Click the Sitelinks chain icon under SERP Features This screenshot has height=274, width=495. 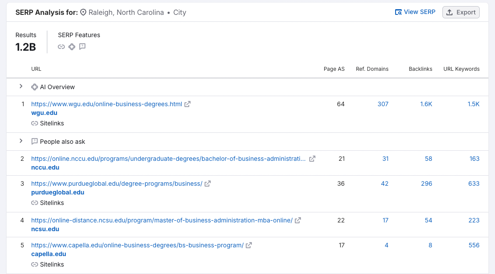tap(61, 47)
